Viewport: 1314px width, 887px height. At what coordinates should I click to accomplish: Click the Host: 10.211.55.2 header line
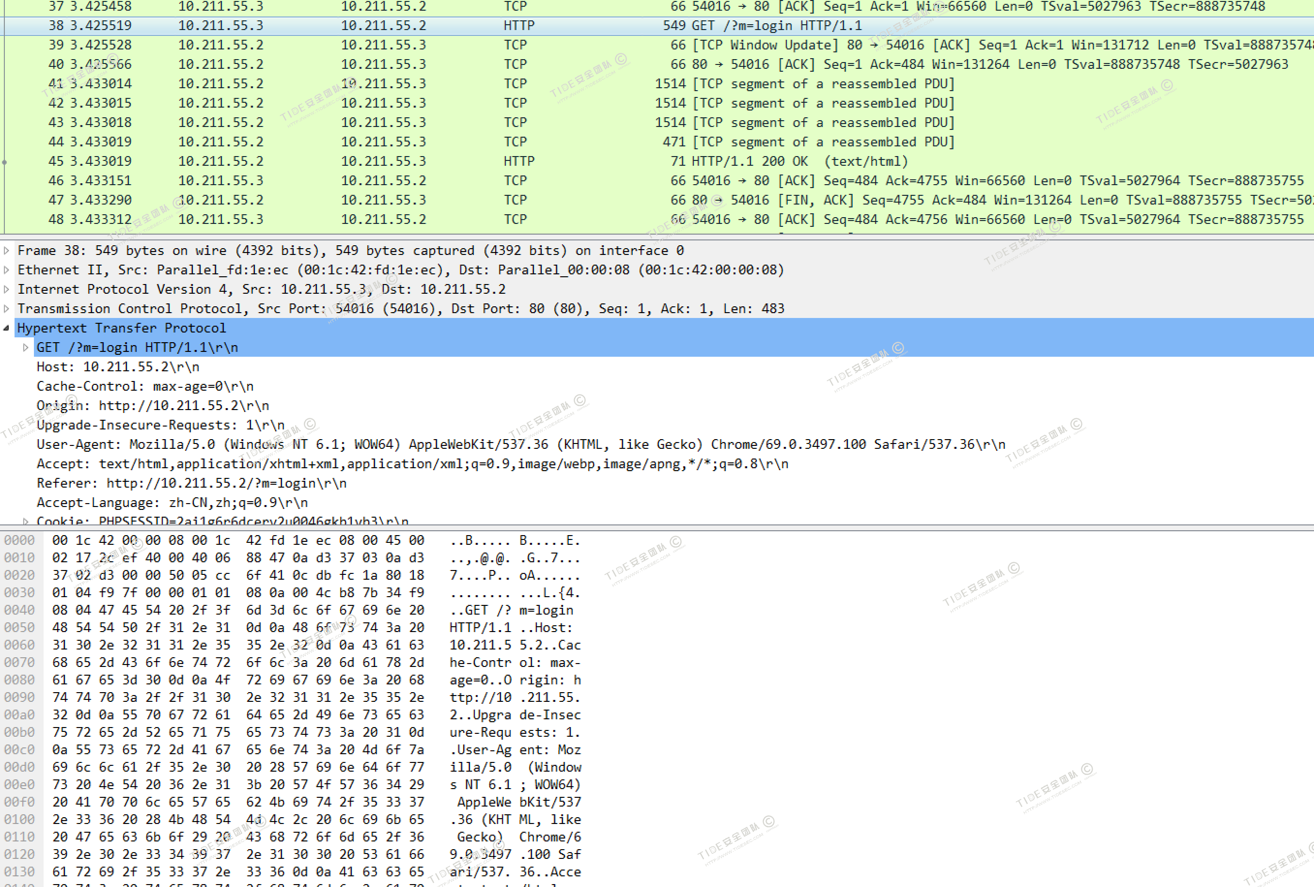(x=118, y=367)
